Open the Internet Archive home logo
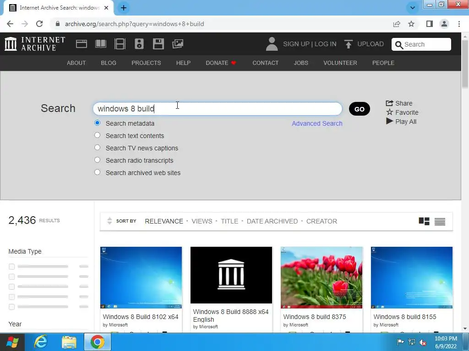 click(x=35, y=44)
